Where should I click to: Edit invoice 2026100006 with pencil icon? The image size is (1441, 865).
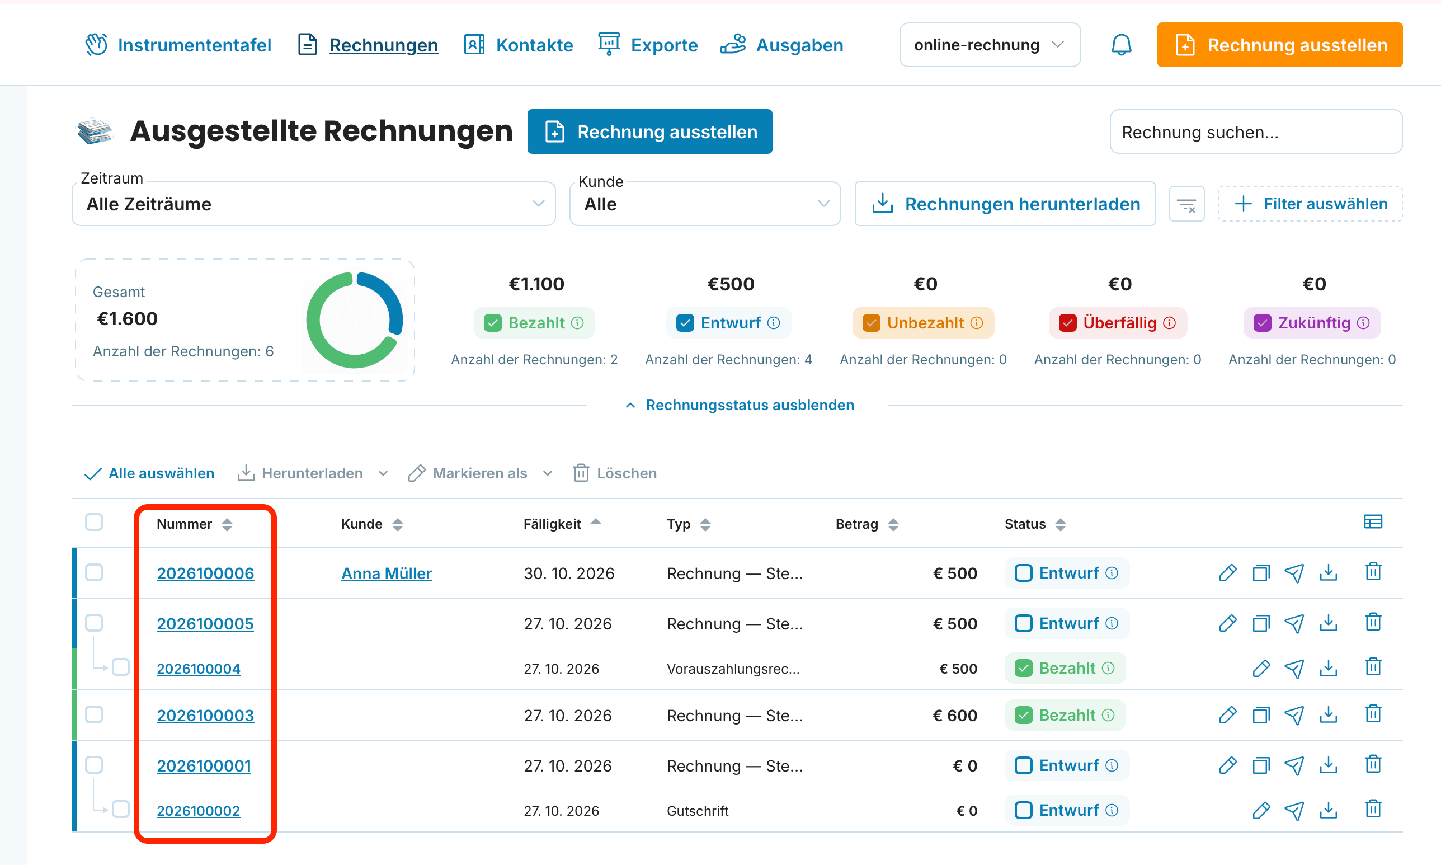pyautogui.click(x=1227, y=573)
